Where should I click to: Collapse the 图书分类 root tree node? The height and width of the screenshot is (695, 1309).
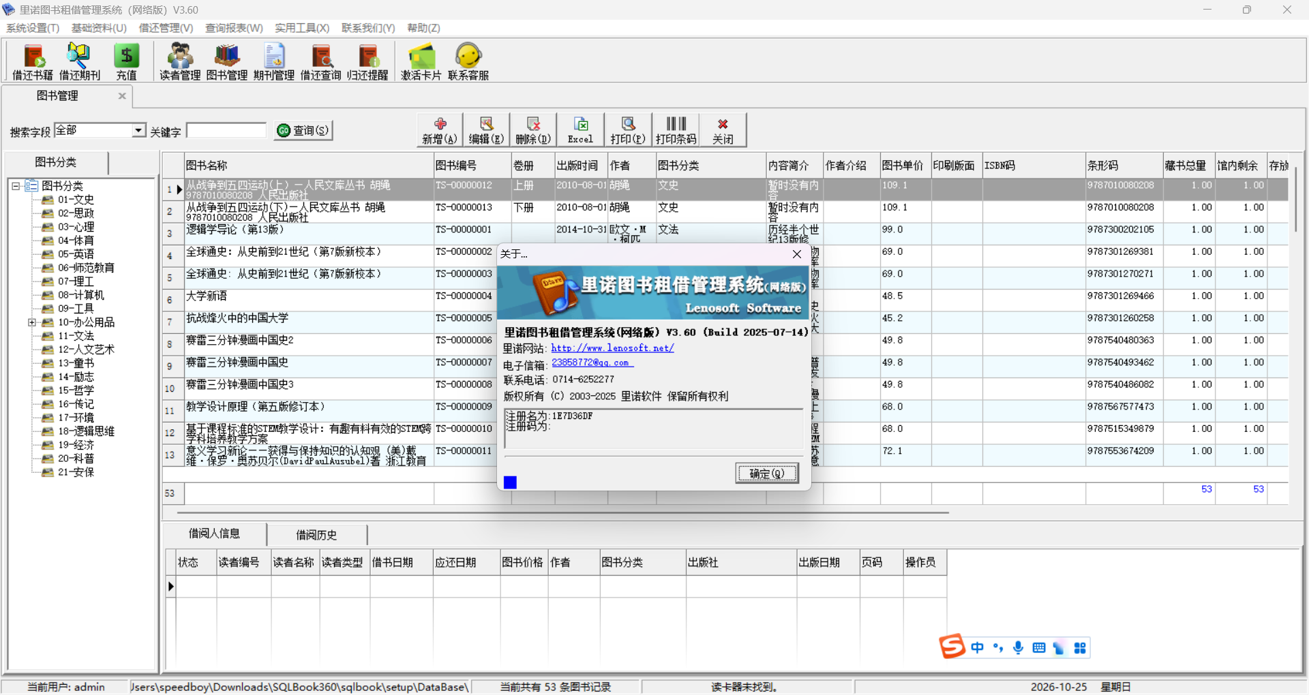tap(15, 185)
